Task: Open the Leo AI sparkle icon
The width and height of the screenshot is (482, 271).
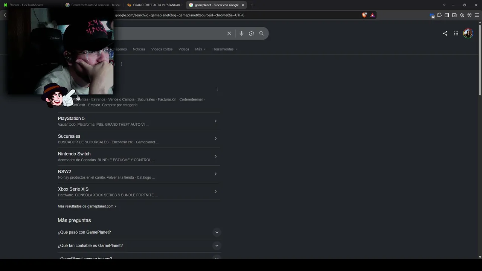Action: click(462, 15)
